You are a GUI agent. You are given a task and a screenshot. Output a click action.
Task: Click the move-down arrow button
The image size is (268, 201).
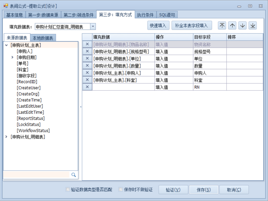[x=242, y=26]
